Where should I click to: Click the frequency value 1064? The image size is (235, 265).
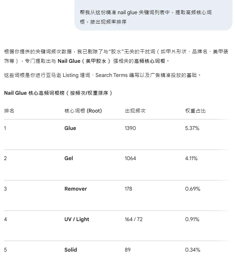(130, 158)
